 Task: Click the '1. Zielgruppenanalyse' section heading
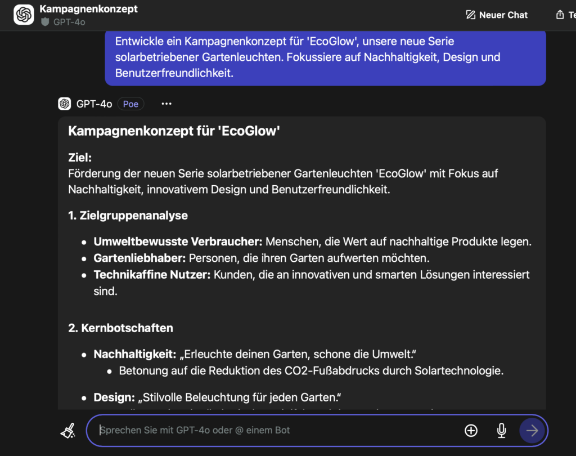(128, 216)
